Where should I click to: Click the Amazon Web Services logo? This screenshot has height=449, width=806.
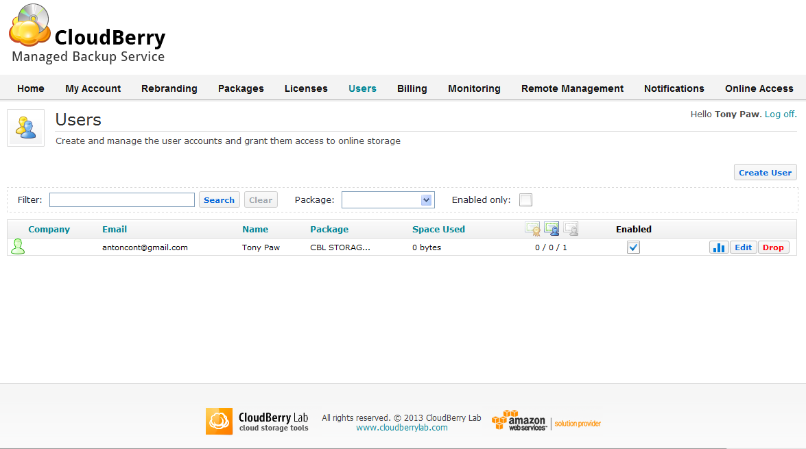519,421
